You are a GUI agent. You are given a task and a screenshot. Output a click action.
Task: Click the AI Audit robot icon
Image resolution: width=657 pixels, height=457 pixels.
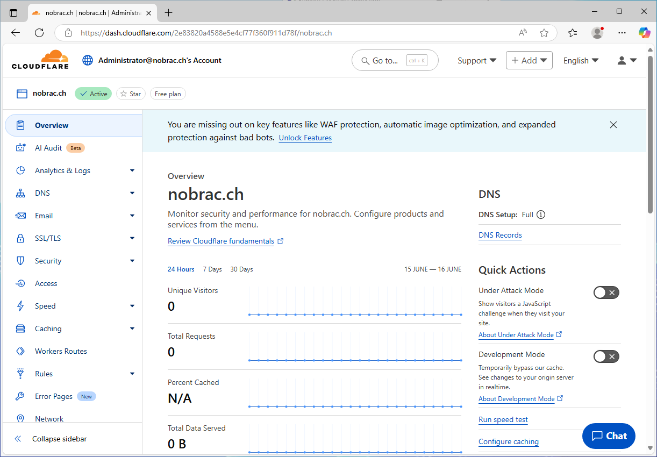point(20,148)
